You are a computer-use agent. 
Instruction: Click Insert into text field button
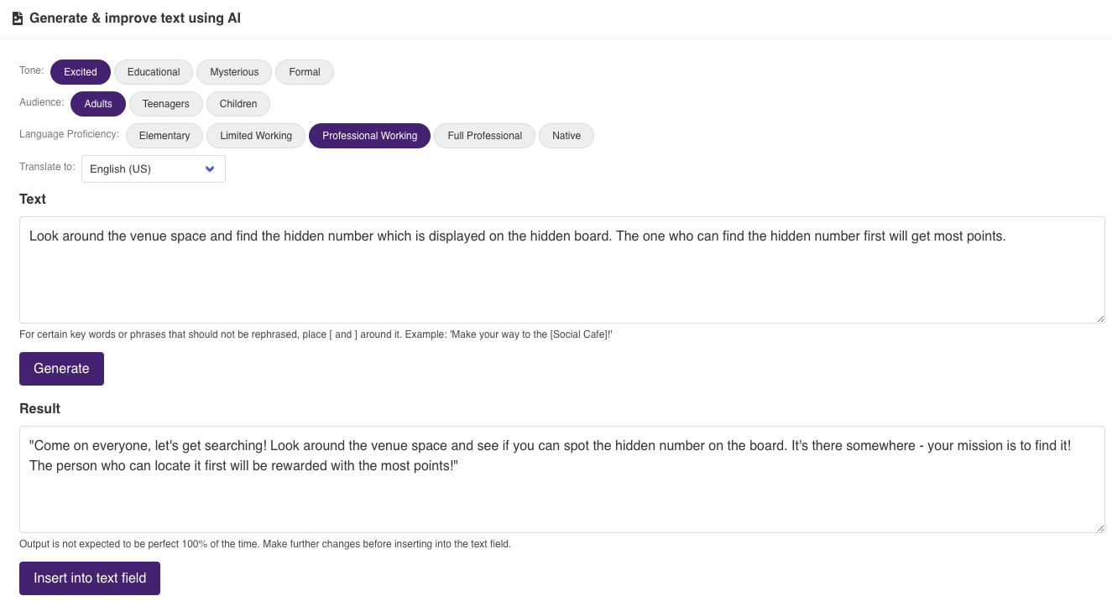(90, 578)
